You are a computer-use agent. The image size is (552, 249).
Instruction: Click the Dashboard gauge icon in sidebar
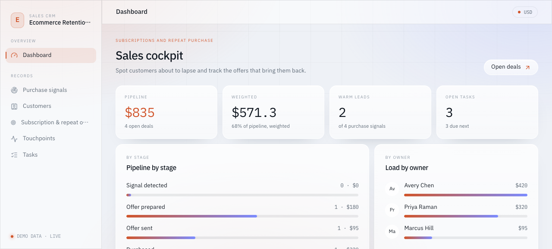(14, 55)
